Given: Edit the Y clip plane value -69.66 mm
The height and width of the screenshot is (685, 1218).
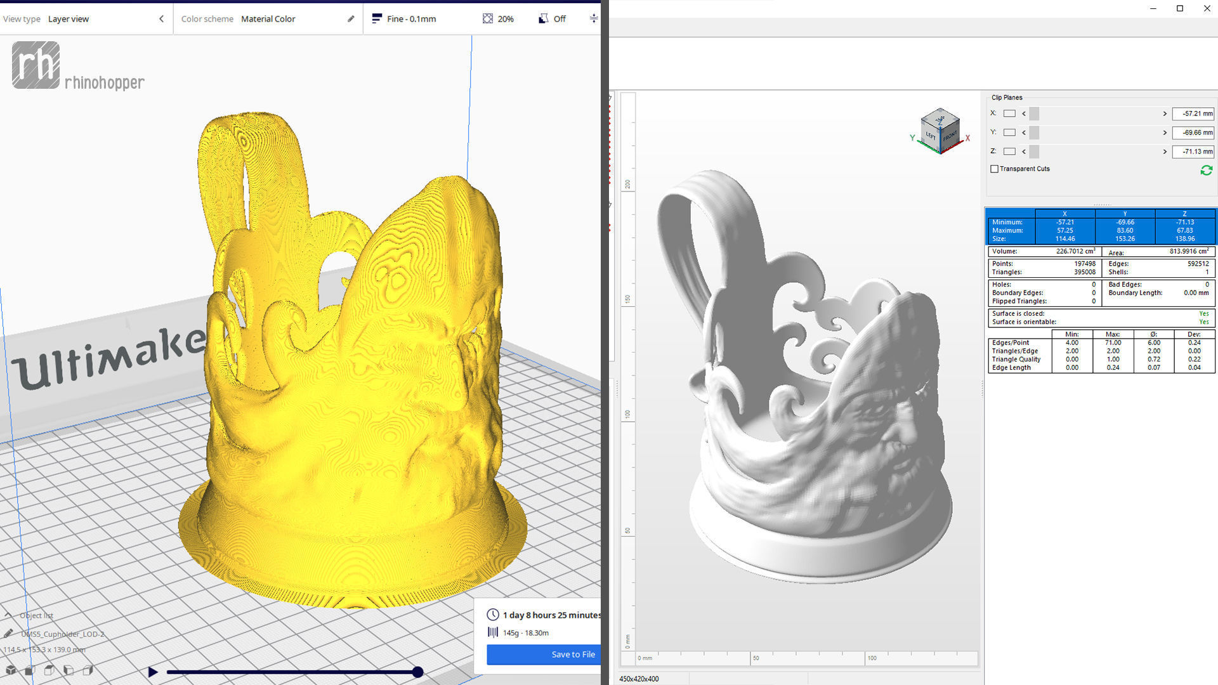Looking at the screenshot, I should click(1193, 133).
